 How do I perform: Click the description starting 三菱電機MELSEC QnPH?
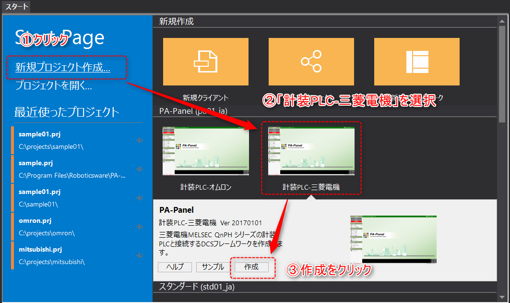221,243
